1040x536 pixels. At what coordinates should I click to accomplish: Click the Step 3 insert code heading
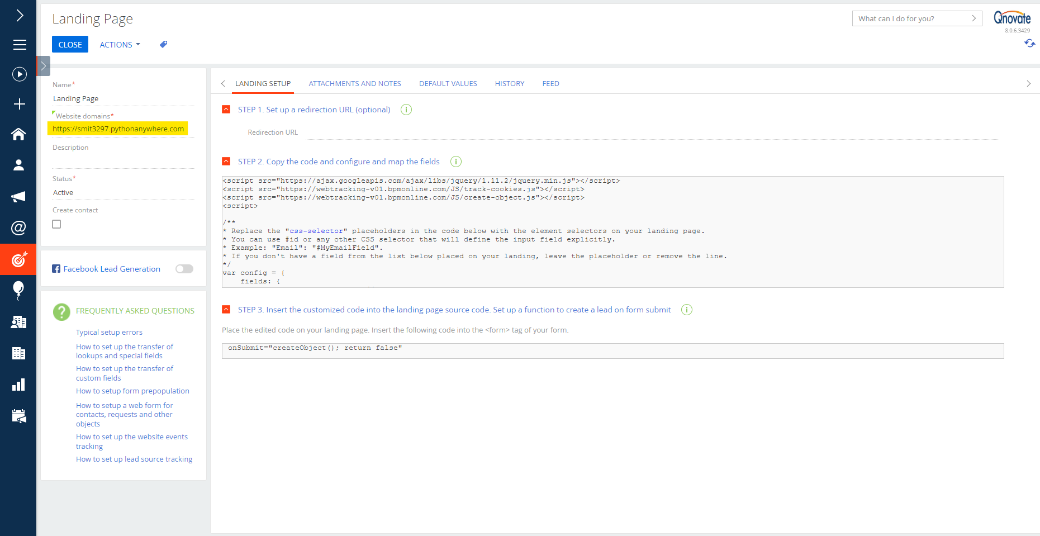click(x=454, y=310)
